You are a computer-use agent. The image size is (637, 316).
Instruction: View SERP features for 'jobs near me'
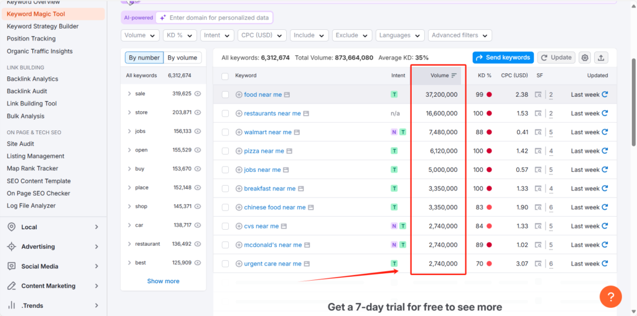[x=538, y=170]
